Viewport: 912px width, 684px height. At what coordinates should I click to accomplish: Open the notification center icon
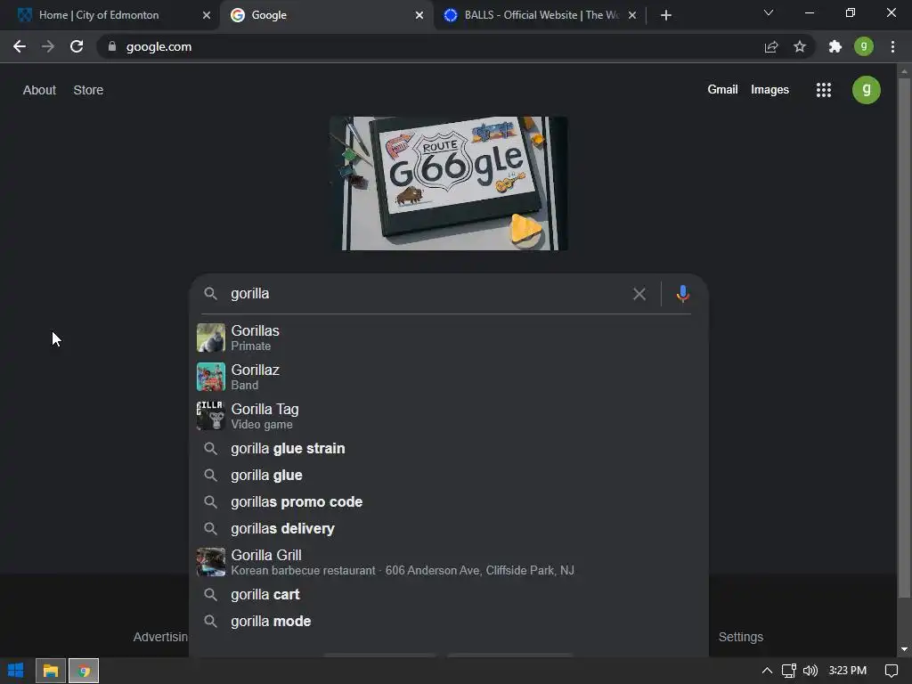(x=891, y=671)
